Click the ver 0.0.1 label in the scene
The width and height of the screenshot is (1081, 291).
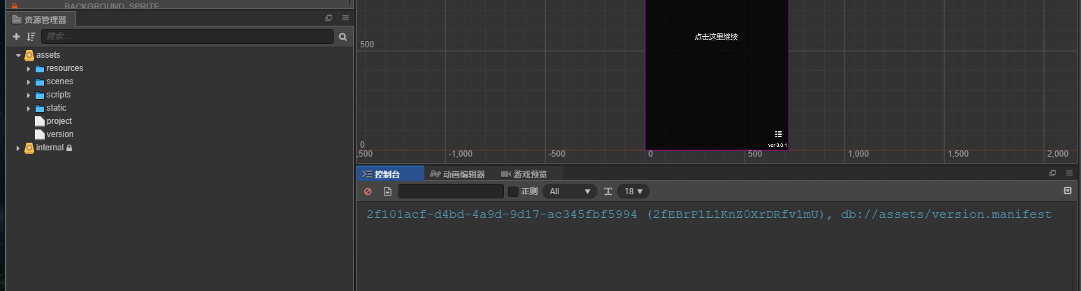click(777, 145)
